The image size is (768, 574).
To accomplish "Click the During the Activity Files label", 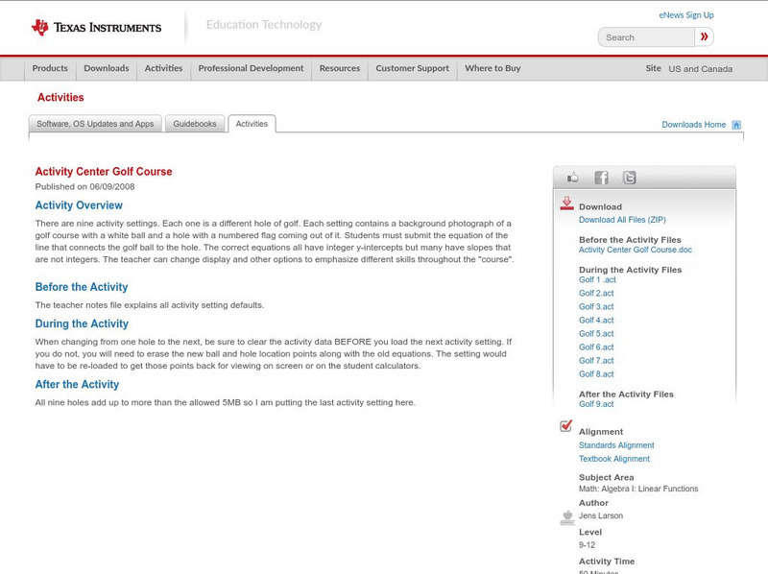I will [x=631, y=270].
